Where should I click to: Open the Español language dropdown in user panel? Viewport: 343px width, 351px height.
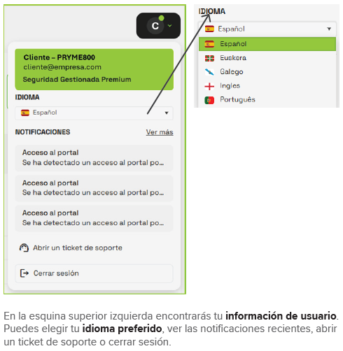(x=94, y=113)
